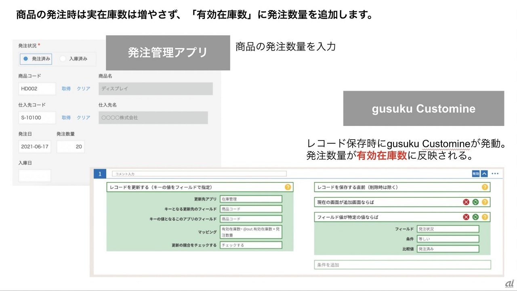This screenshot has width=517, height=291.
Task: Click the レコードを保存する直前 condition header
Action: pos(402,187)
